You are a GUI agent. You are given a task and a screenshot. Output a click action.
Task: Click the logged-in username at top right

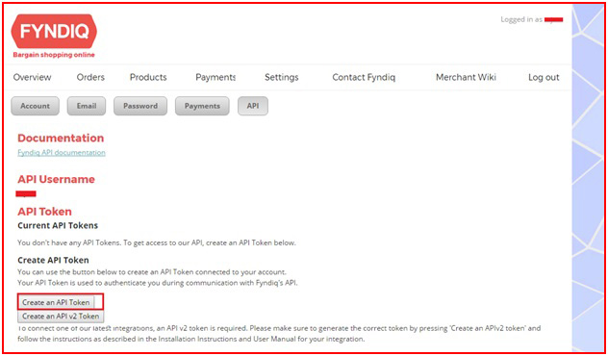tap(553, 19)
